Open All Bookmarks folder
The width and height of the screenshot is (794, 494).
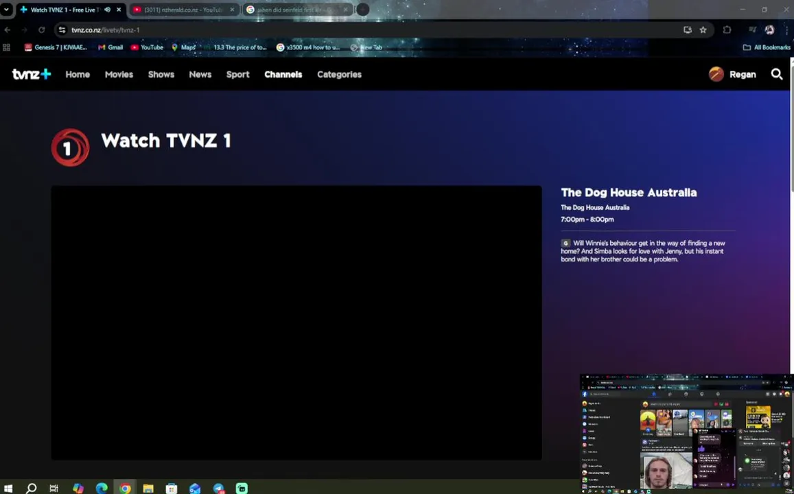coord(766,47)
